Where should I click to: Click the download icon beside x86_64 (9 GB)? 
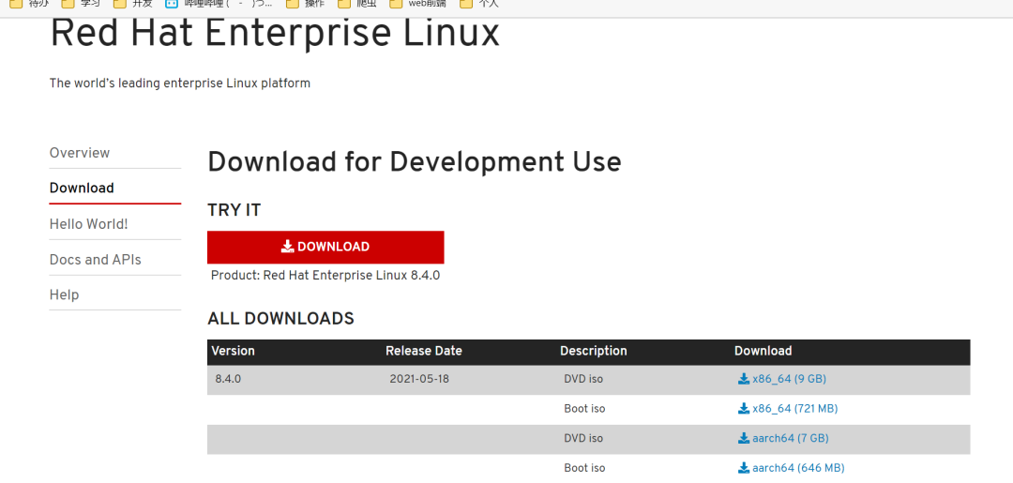[x=744, y=379]
